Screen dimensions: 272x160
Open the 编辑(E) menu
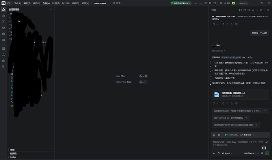(27, 3)
